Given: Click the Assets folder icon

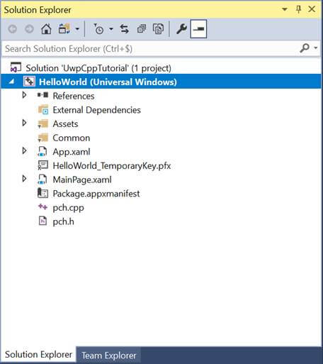Looking at the screenshot, I should click(x=43, y=123).
